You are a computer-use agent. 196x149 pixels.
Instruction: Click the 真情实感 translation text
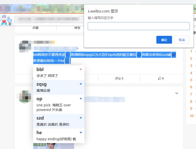pos(43,90)
